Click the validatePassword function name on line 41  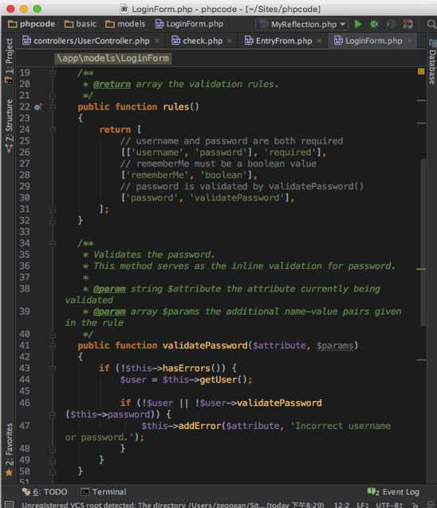[x=205, y=346]
